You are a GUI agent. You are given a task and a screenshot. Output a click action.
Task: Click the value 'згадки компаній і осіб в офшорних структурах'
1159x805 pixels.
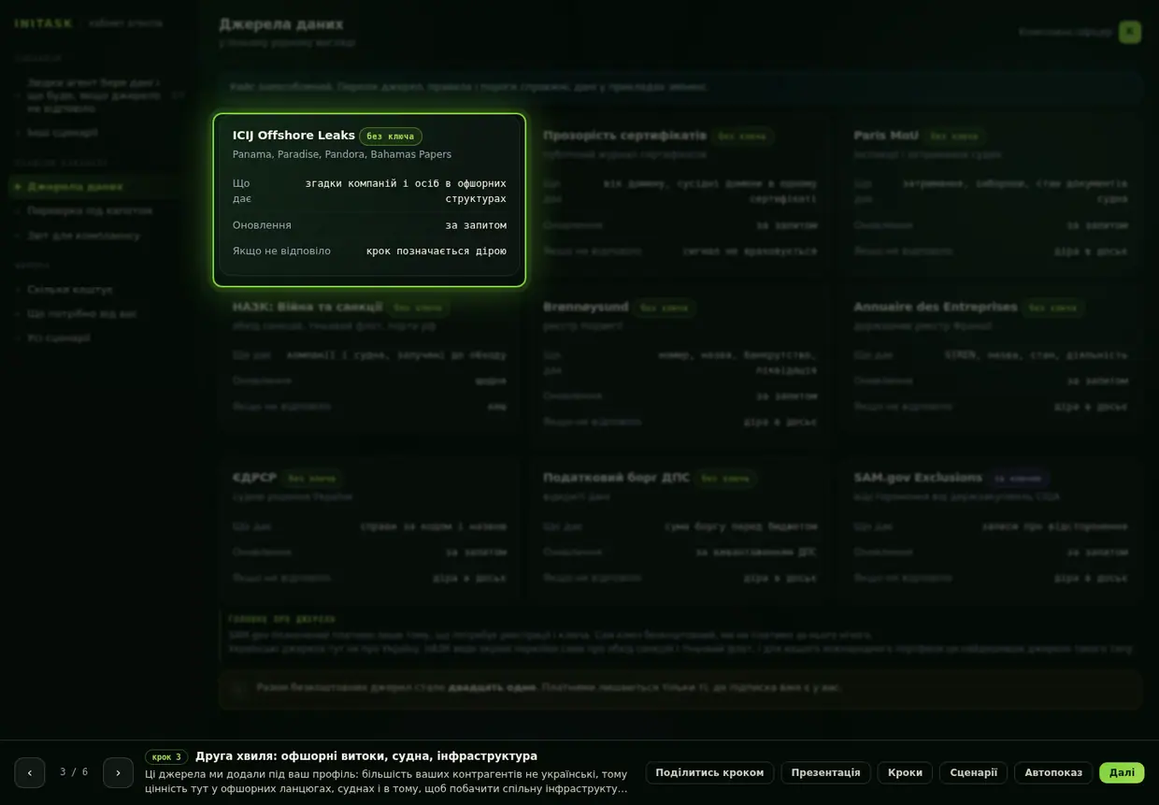pyautogui.click(x=404, y=191)
